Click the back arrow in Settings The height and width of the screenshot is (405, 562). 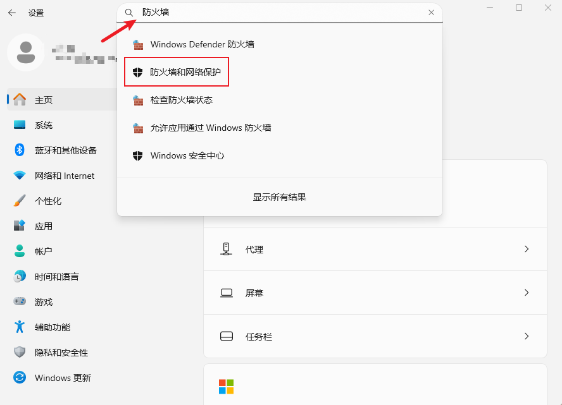[12, 13]
